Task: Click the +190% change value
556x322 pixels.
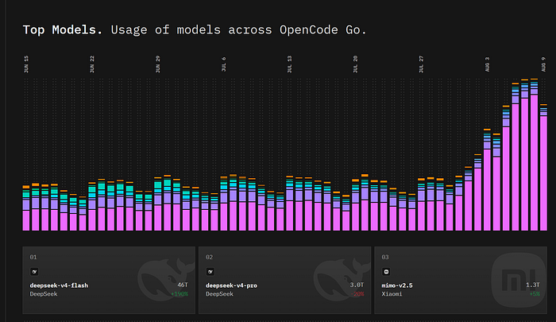Action: point(180,294)
